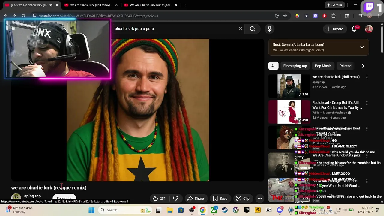Screen dimensions: 384x216
Task: Click the Share button
Action: click(x=196, y=198)
